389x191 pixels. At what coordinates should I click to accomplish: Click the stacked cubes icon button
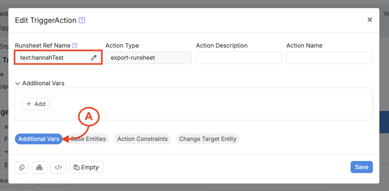pyautogui.click(x=40, y=167)
